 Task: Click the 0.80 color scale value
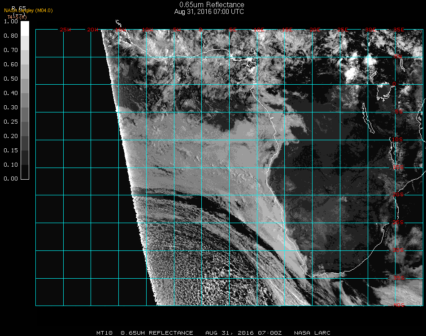(x=11, y=35)
